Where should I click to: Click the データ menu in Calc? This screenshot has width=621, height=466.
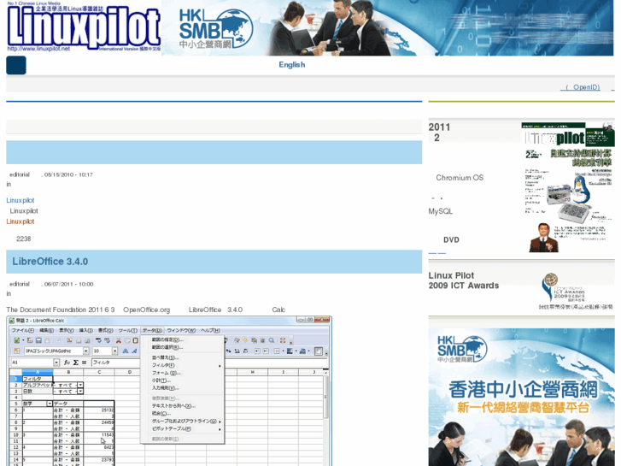click(x=152, y=330)
